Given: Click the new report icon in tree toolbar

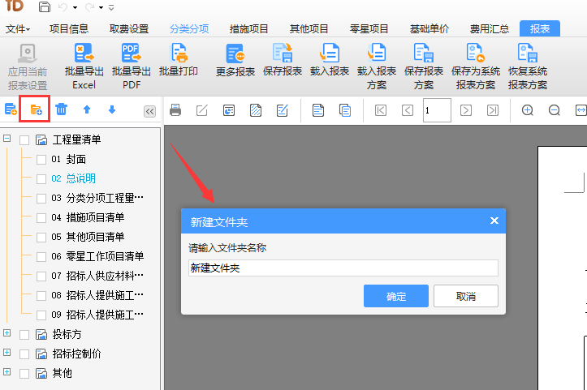Looking at the screenshot, I should (x=11, y=109).
